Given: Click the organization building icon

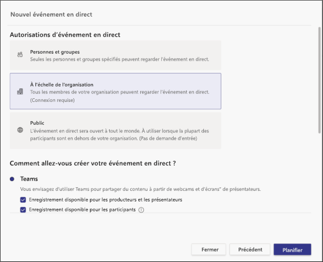Looking at the screenshot, I should 20,91.
